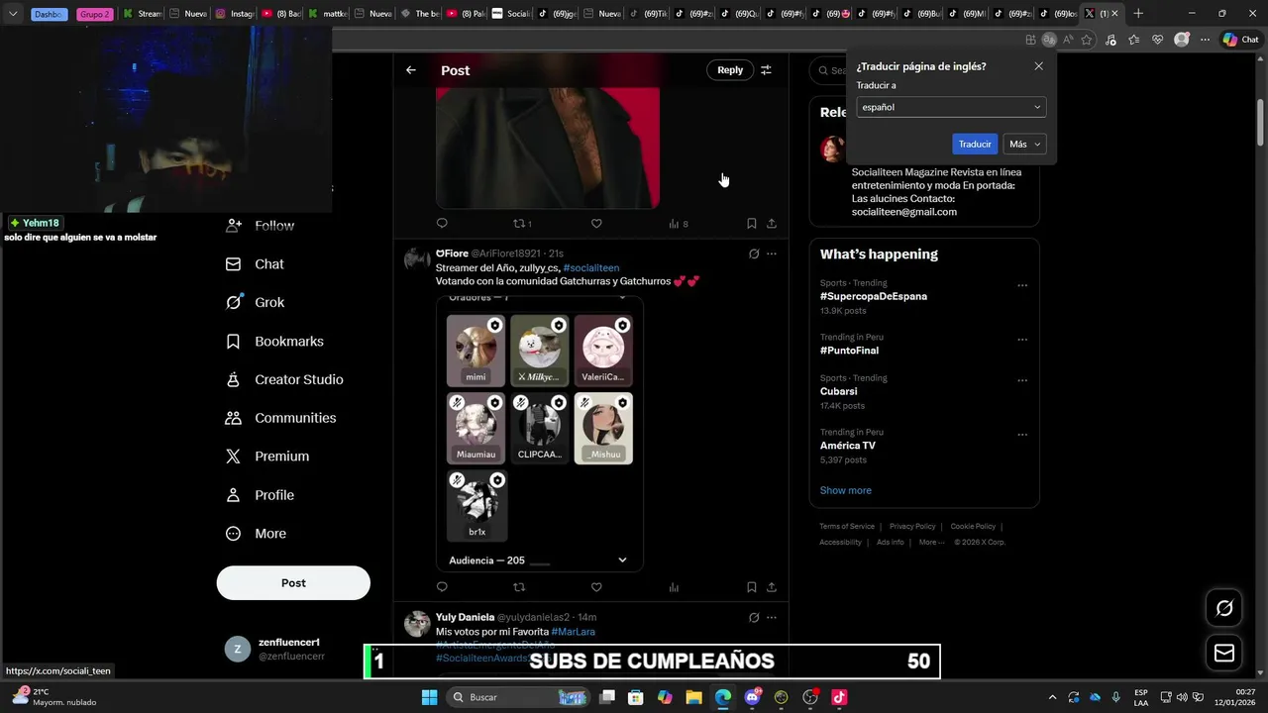Click the Traducir button
1268x713 pixels.
pyautogui.click(x=975, y=144)
